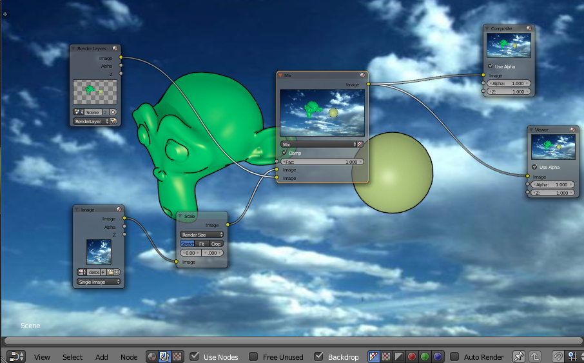
Task: Open the editor type selector in the header
Action: (16, 357)
